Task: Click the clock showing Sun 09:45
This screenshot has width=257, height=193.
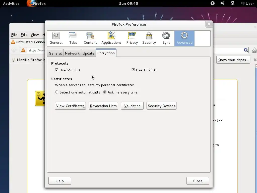Action: click(129, 4)
